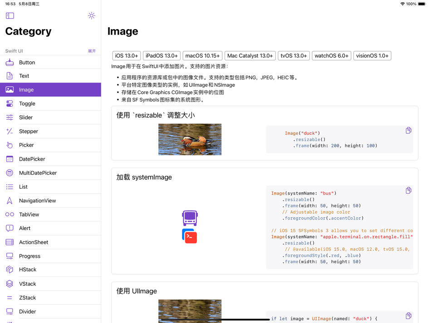
Task: Select the Picker icon in sidebar
Action: pos(10,145)
